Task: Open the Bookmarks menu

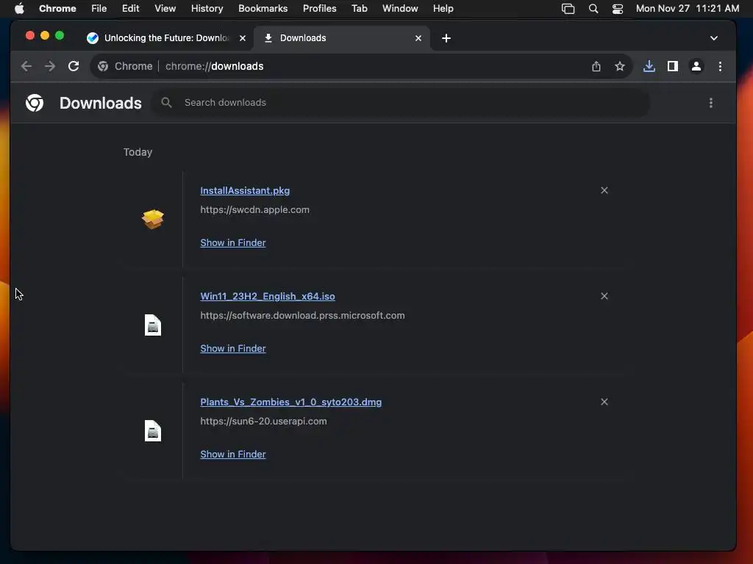Action: click(263, 8)
